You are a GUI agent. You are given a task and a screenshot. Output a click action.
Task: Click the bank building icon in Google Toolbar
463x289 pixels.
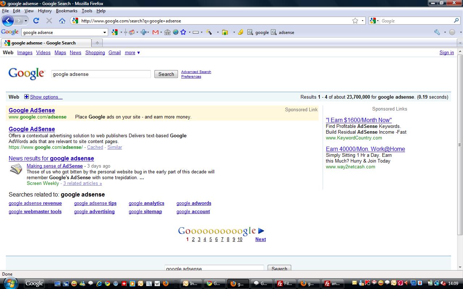[167, 32]
